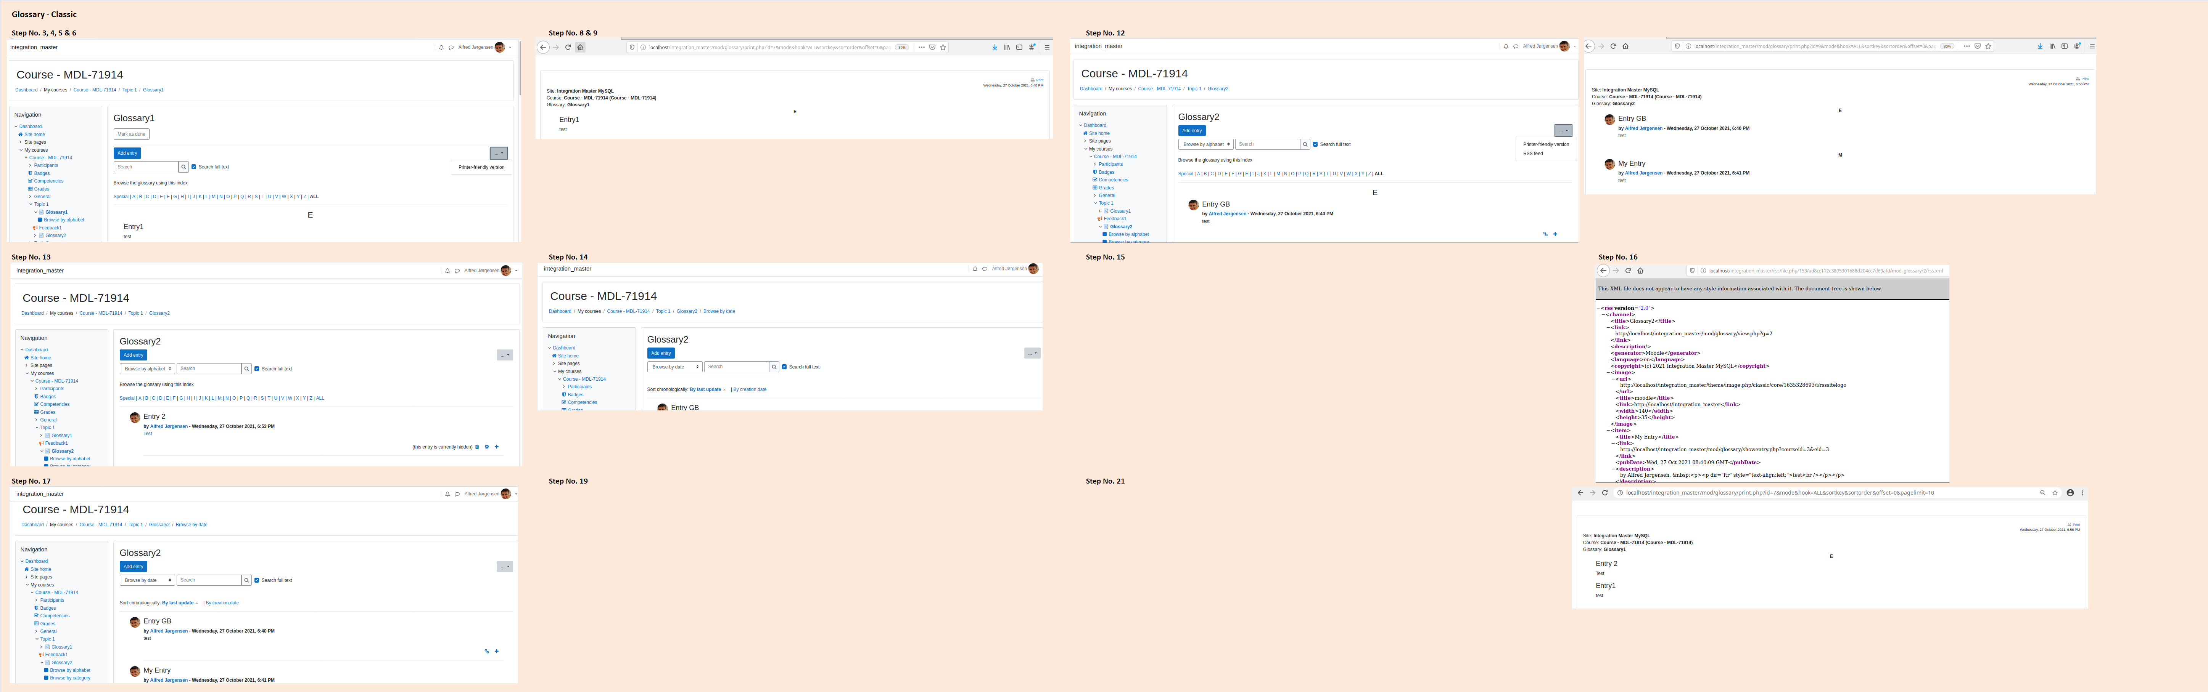Open Browse by alphabet dropdown in Step 13 panel
Viewport: 2208px width, 692px height.
coord(146,369)
